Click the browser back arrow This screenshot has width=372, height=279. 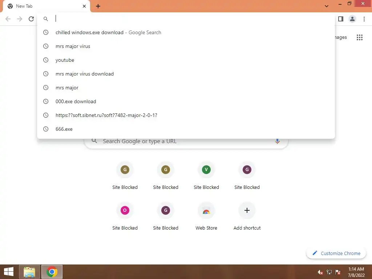point(8,19)
